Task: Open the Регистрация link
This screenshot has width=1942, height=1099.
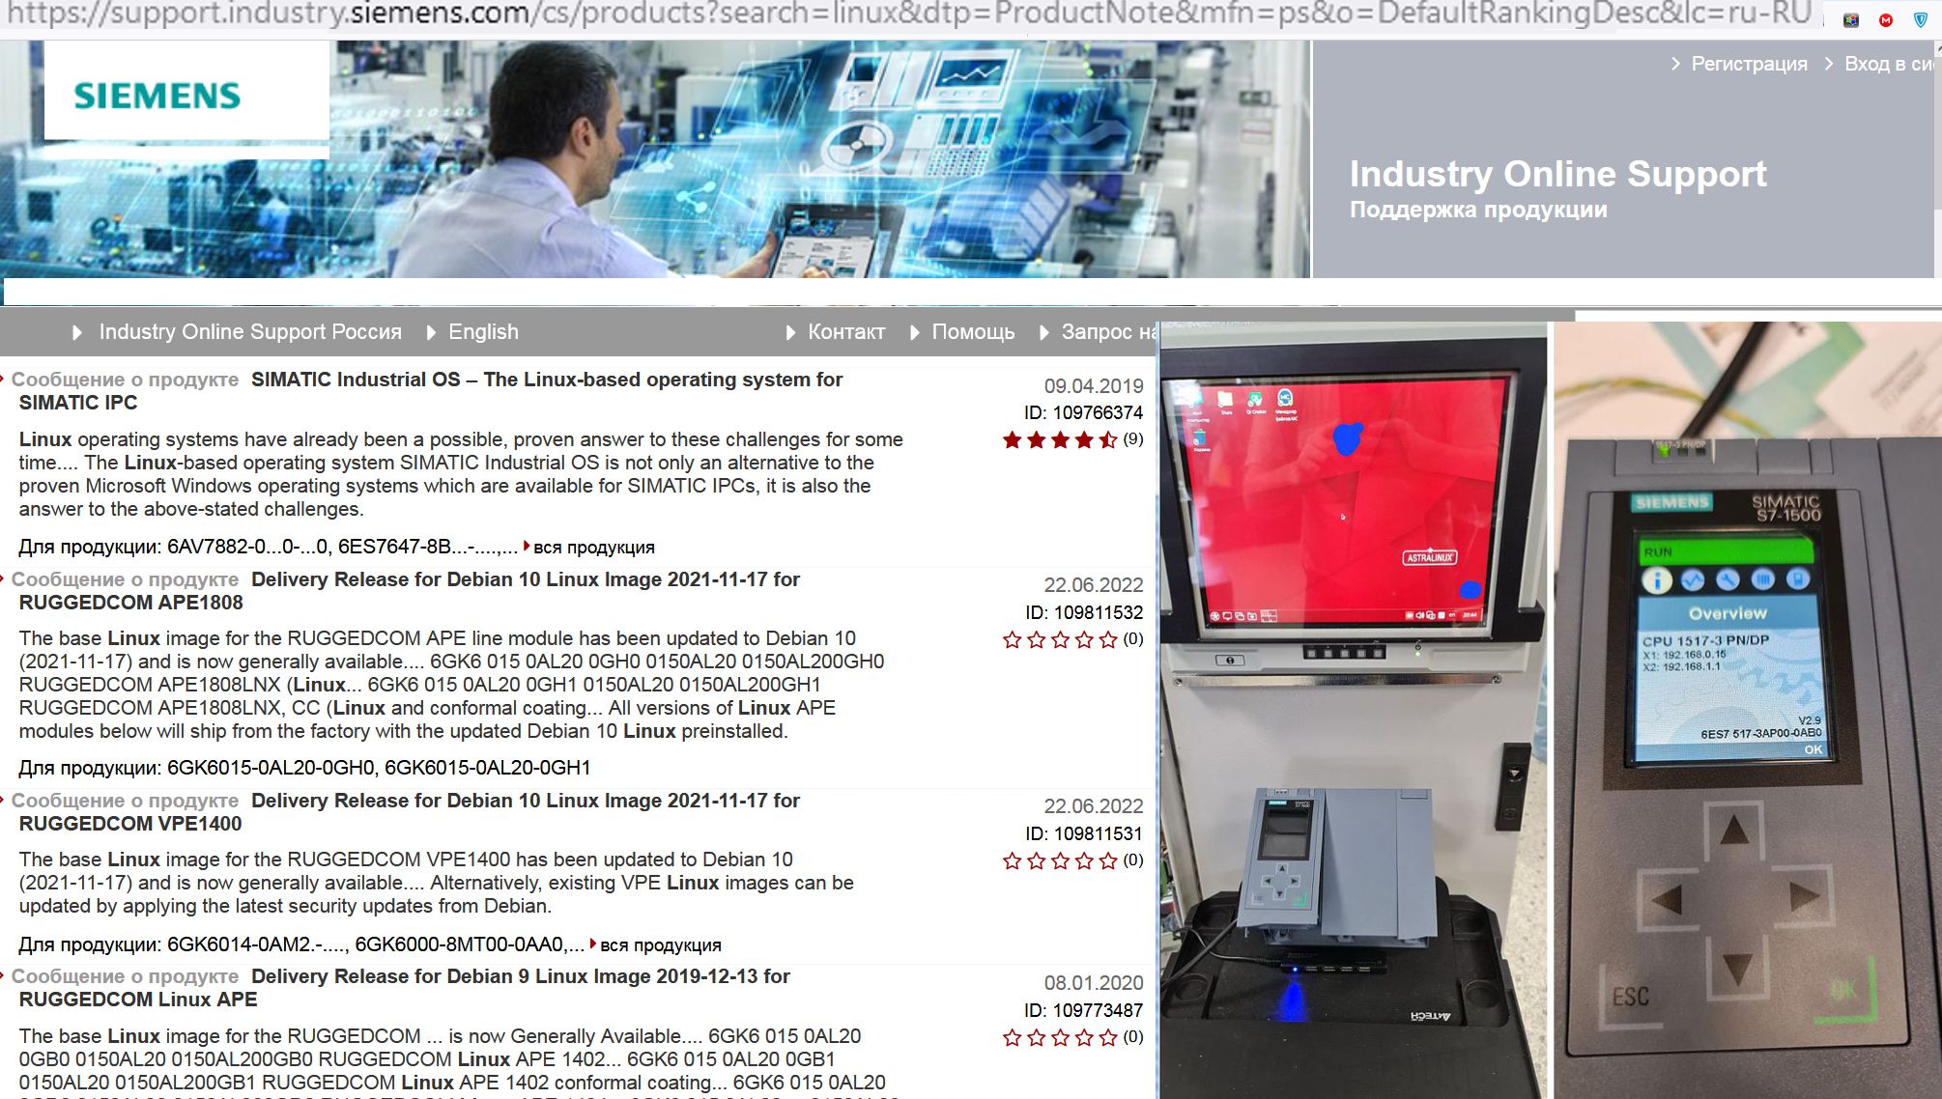Action: [1749, 64]
